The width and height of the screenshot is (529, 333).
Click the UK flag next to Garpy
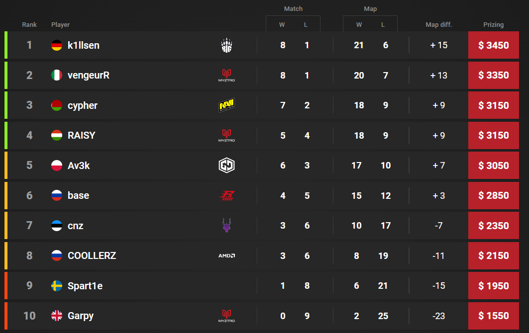(57, 316)
